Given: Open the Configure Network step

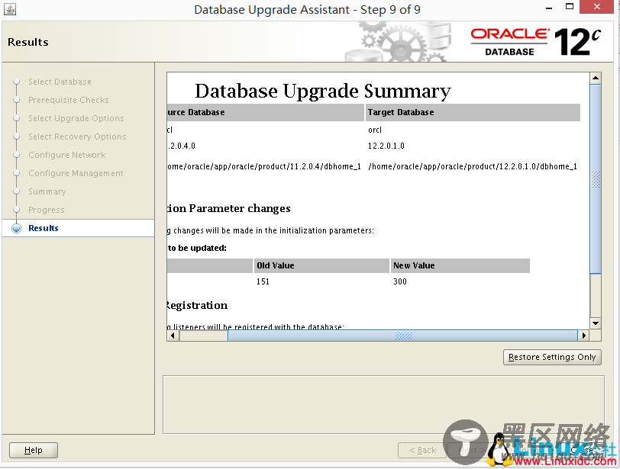Looking at the screenshot, I should click(67, 155).
